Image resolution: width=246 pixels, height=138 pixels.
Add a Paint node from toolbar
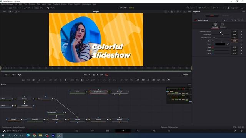(x=39, y=80)
